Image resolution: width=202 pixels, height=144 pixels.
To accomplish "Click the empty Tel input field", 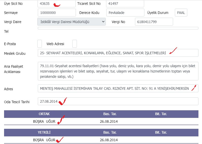I will pos(118,28).
